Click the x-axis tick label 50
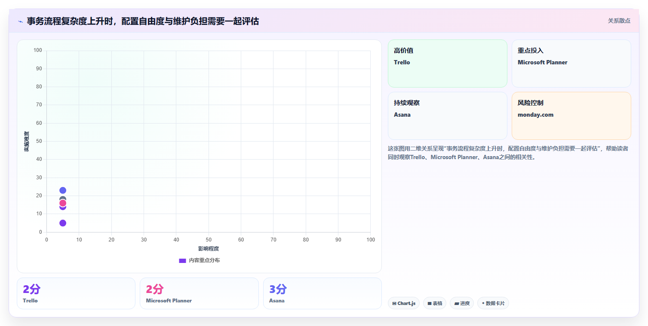 point(209,240)
